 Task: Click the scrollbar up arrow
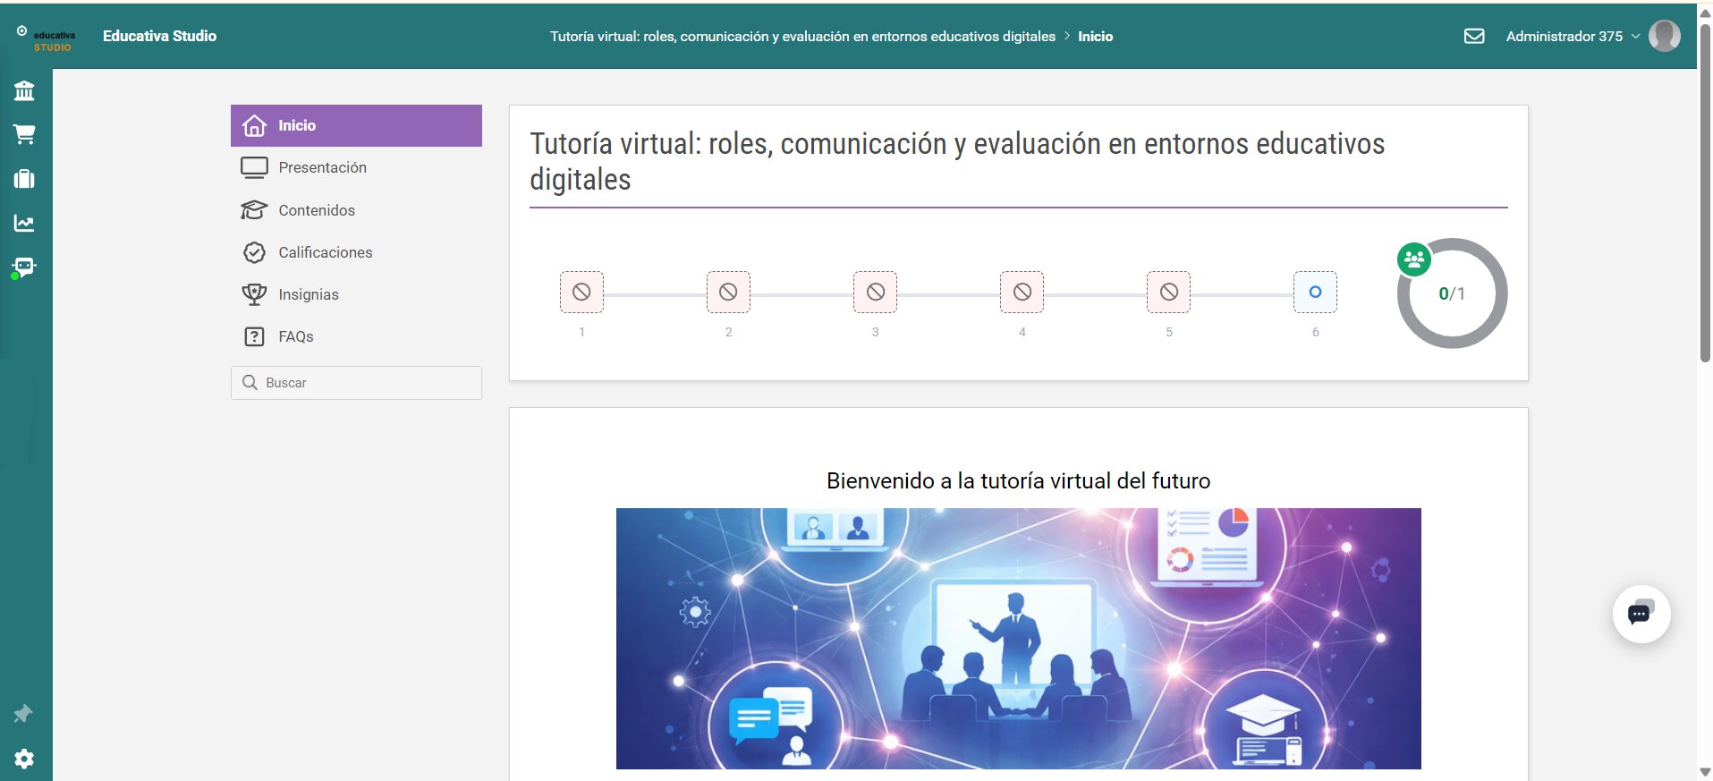click(1705, 13)
